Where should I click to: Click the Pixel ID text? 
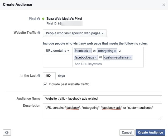click(54, 23)
